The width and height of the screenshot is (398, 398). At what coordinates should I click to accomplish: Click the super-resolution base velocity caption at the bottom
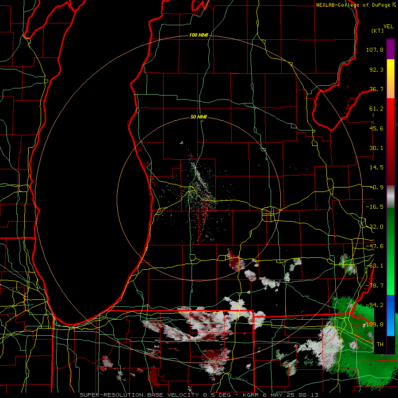(199, 395)
